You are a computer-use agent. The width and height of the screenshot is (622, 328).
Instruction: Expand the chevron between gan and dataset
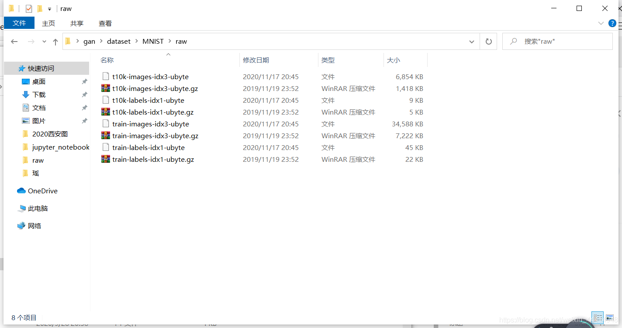pos(101,42)
